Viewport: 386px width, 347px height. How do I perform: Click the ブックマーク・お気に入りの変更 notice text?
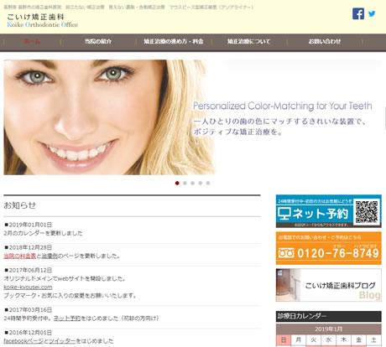point(70,295)
